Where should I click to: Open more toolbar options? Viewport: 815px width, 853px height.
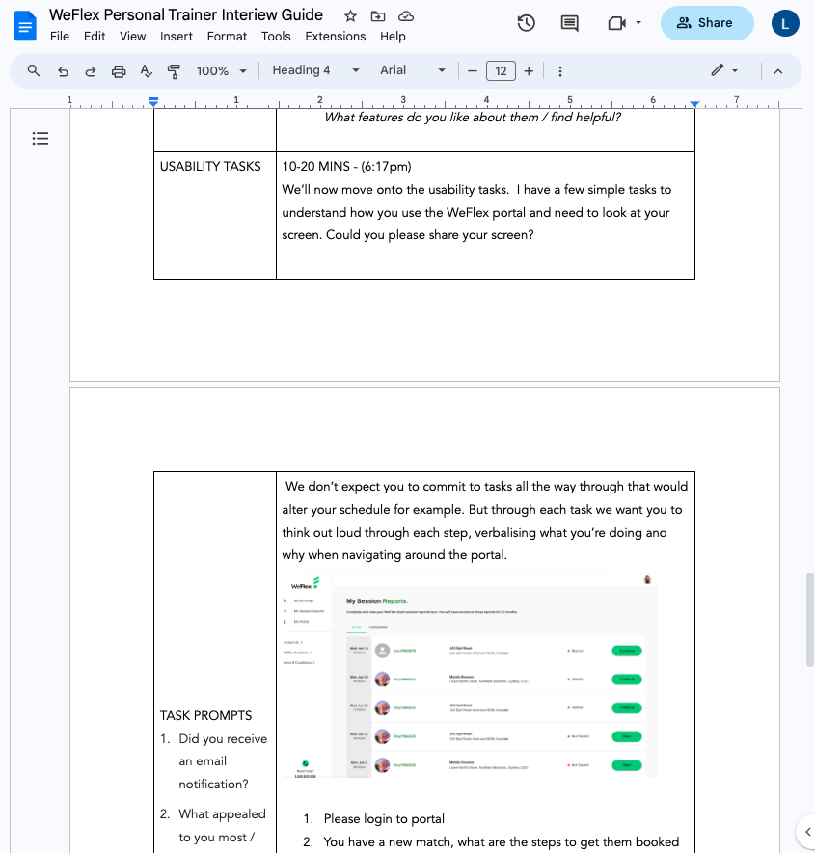pos(560,71)
